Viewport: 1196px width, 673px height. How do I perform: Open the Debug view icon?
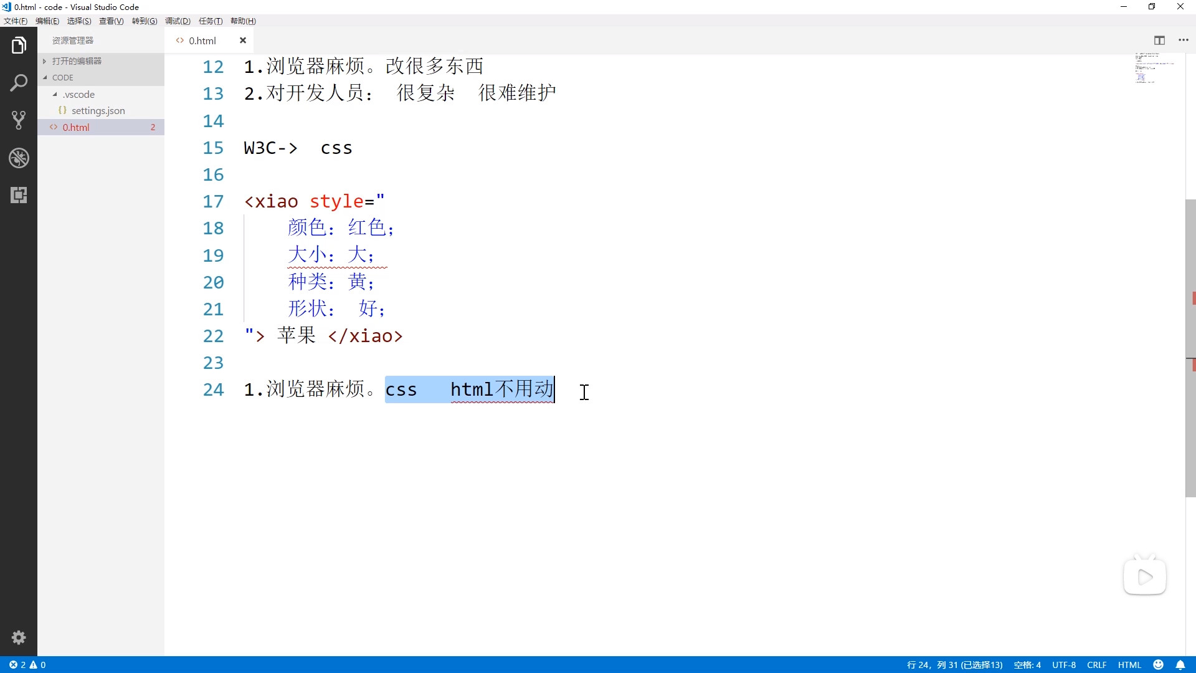[19, 158]
